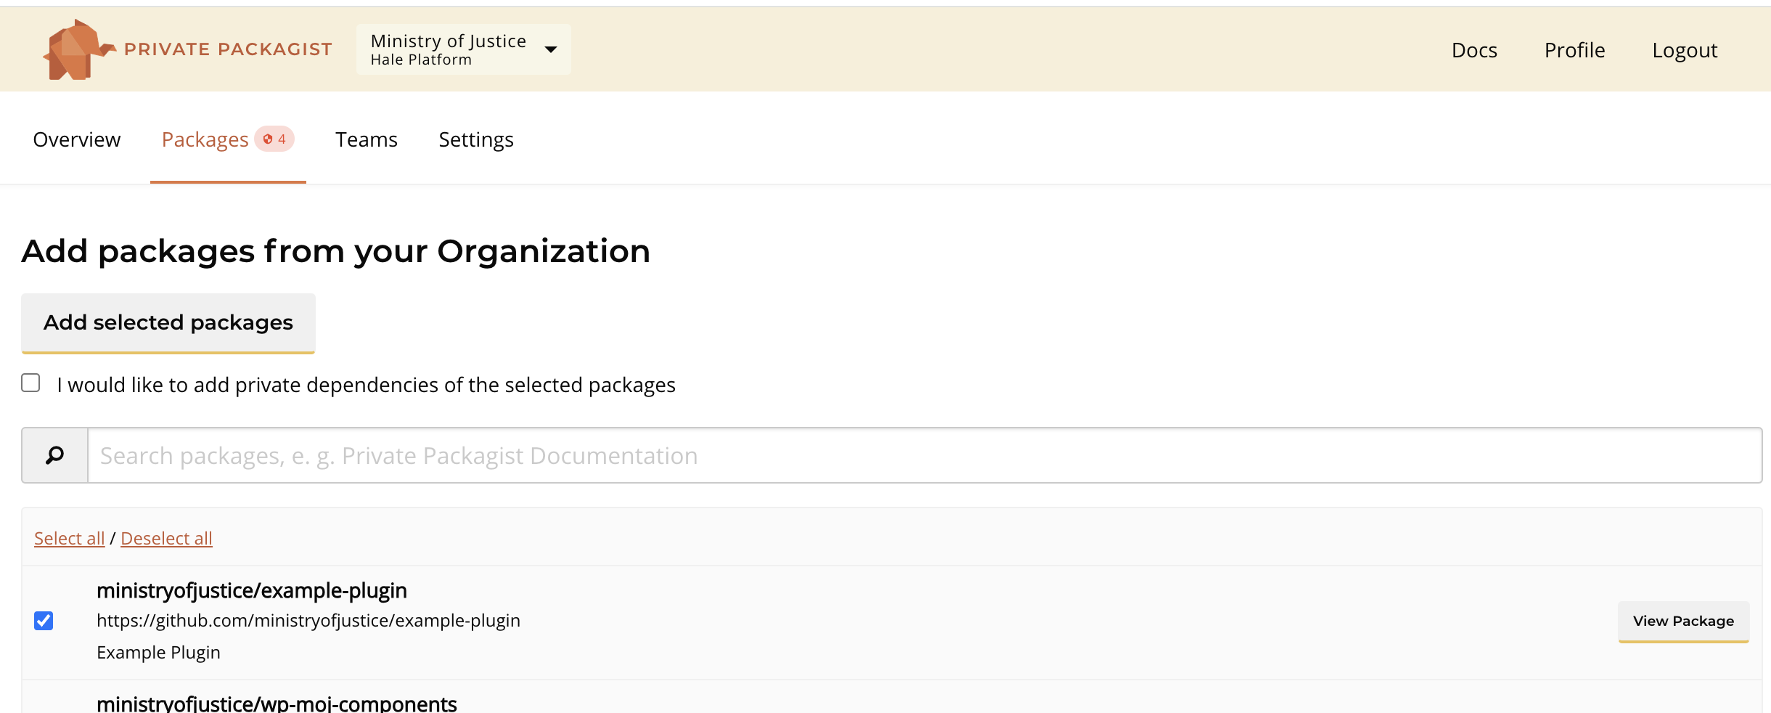Open the Settings tab

[476, 139]
